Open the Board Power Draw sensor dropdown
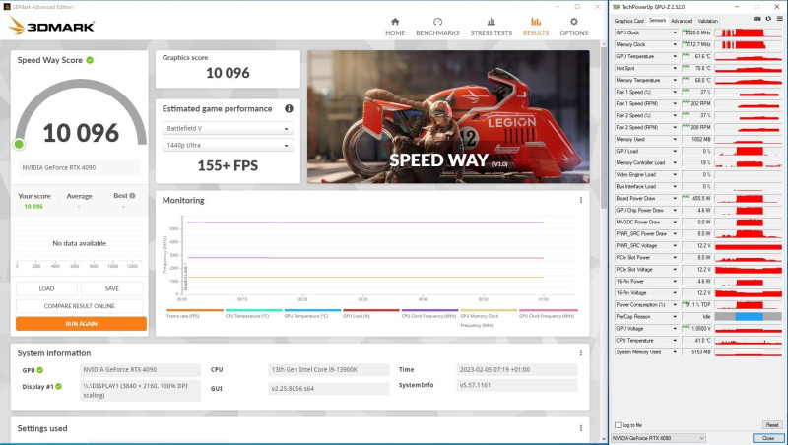Screen dimensions: 788x445 [x=675, y=199]
